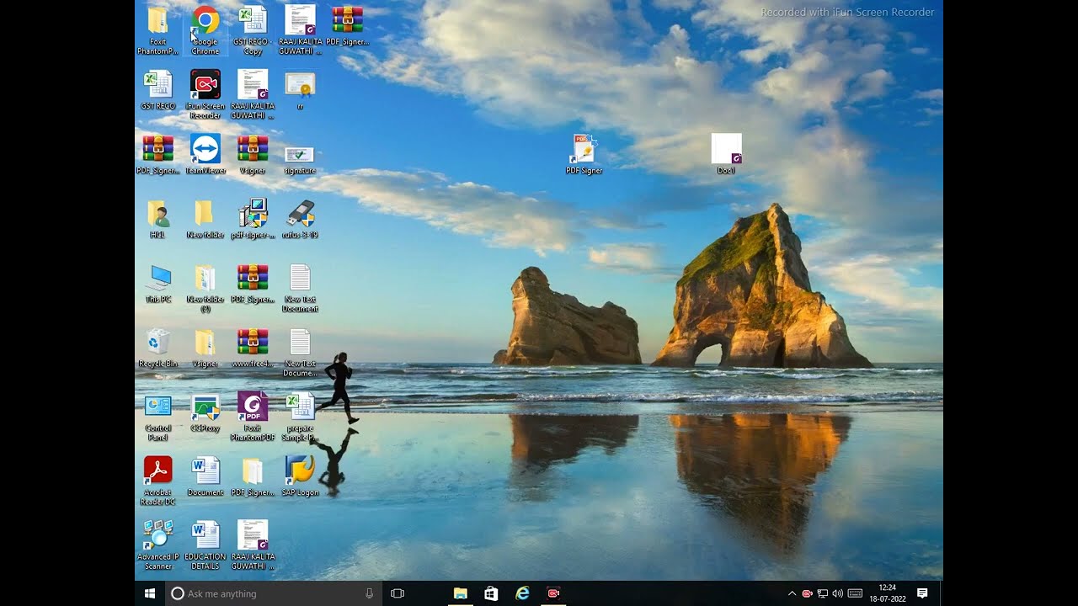The image size is (1078, 606).
Task: Open the touch keyboard tray icon
Action: coord(855,593)
